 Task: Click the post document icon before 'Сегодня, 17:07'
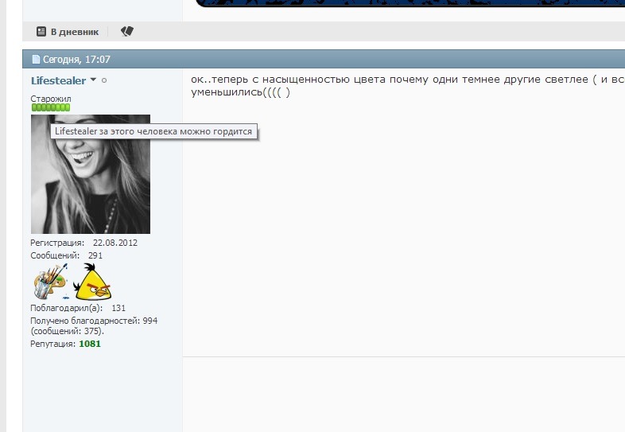point(36,60)
